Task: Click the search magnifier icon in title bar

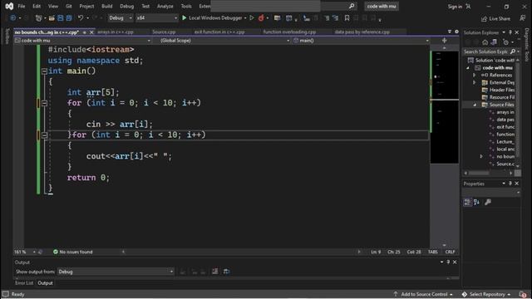Action: click(352, 6)
